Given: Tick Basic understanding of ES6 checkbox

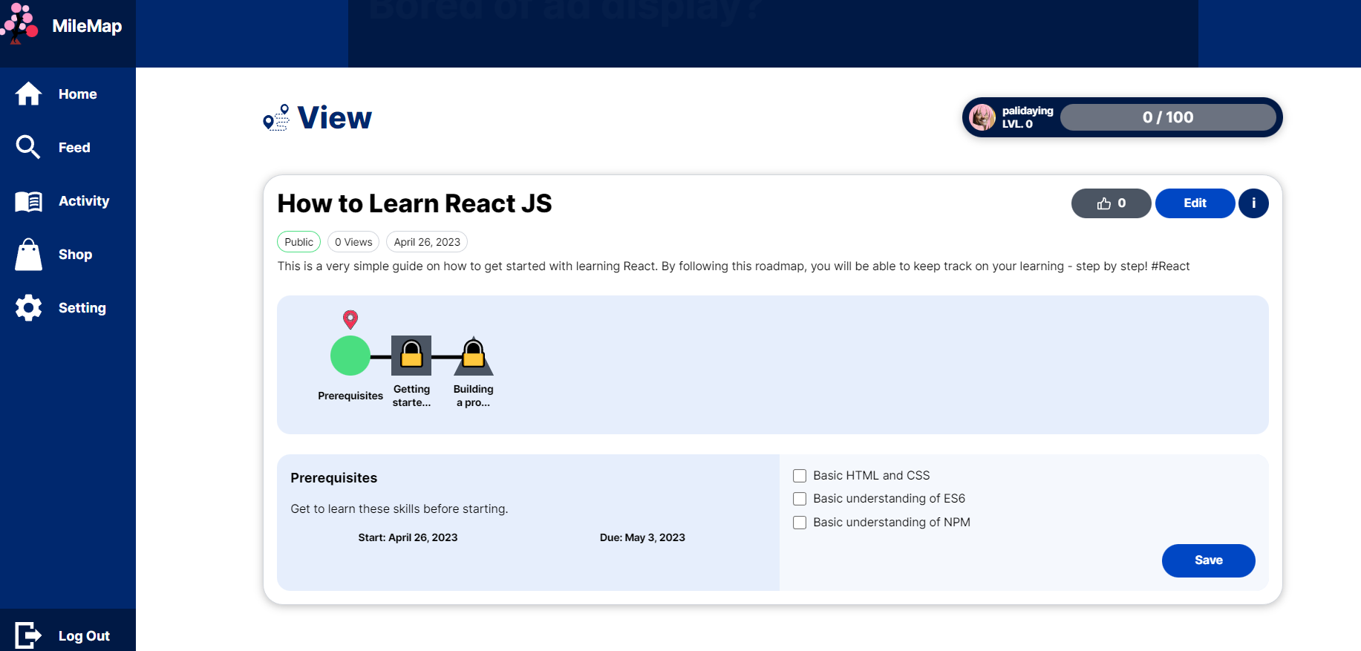Looking at the screenshot, I should pyautogui.click(x=800, y=499).
